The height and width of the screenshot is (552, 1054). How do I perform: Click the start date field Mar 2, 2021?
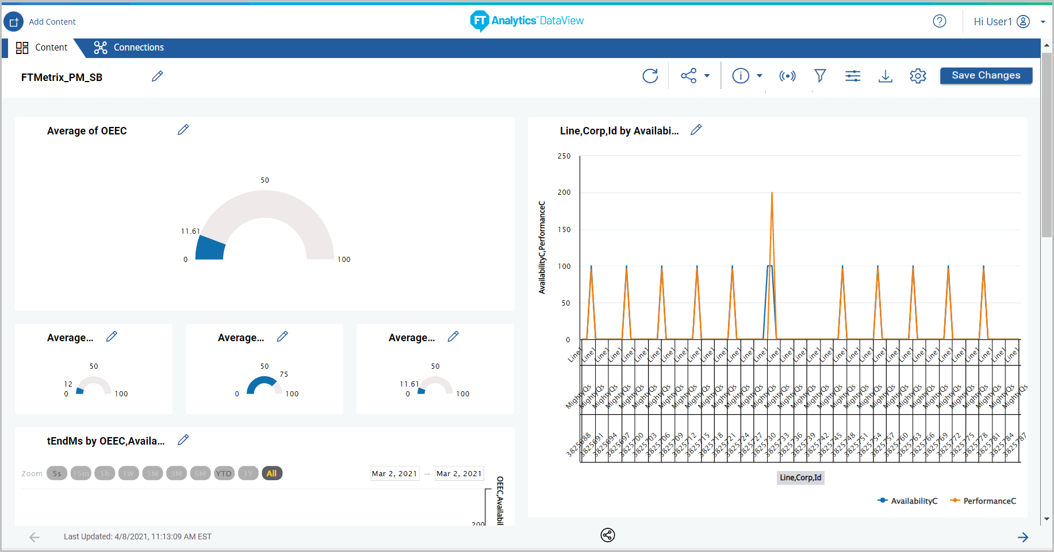pos(394,473)
